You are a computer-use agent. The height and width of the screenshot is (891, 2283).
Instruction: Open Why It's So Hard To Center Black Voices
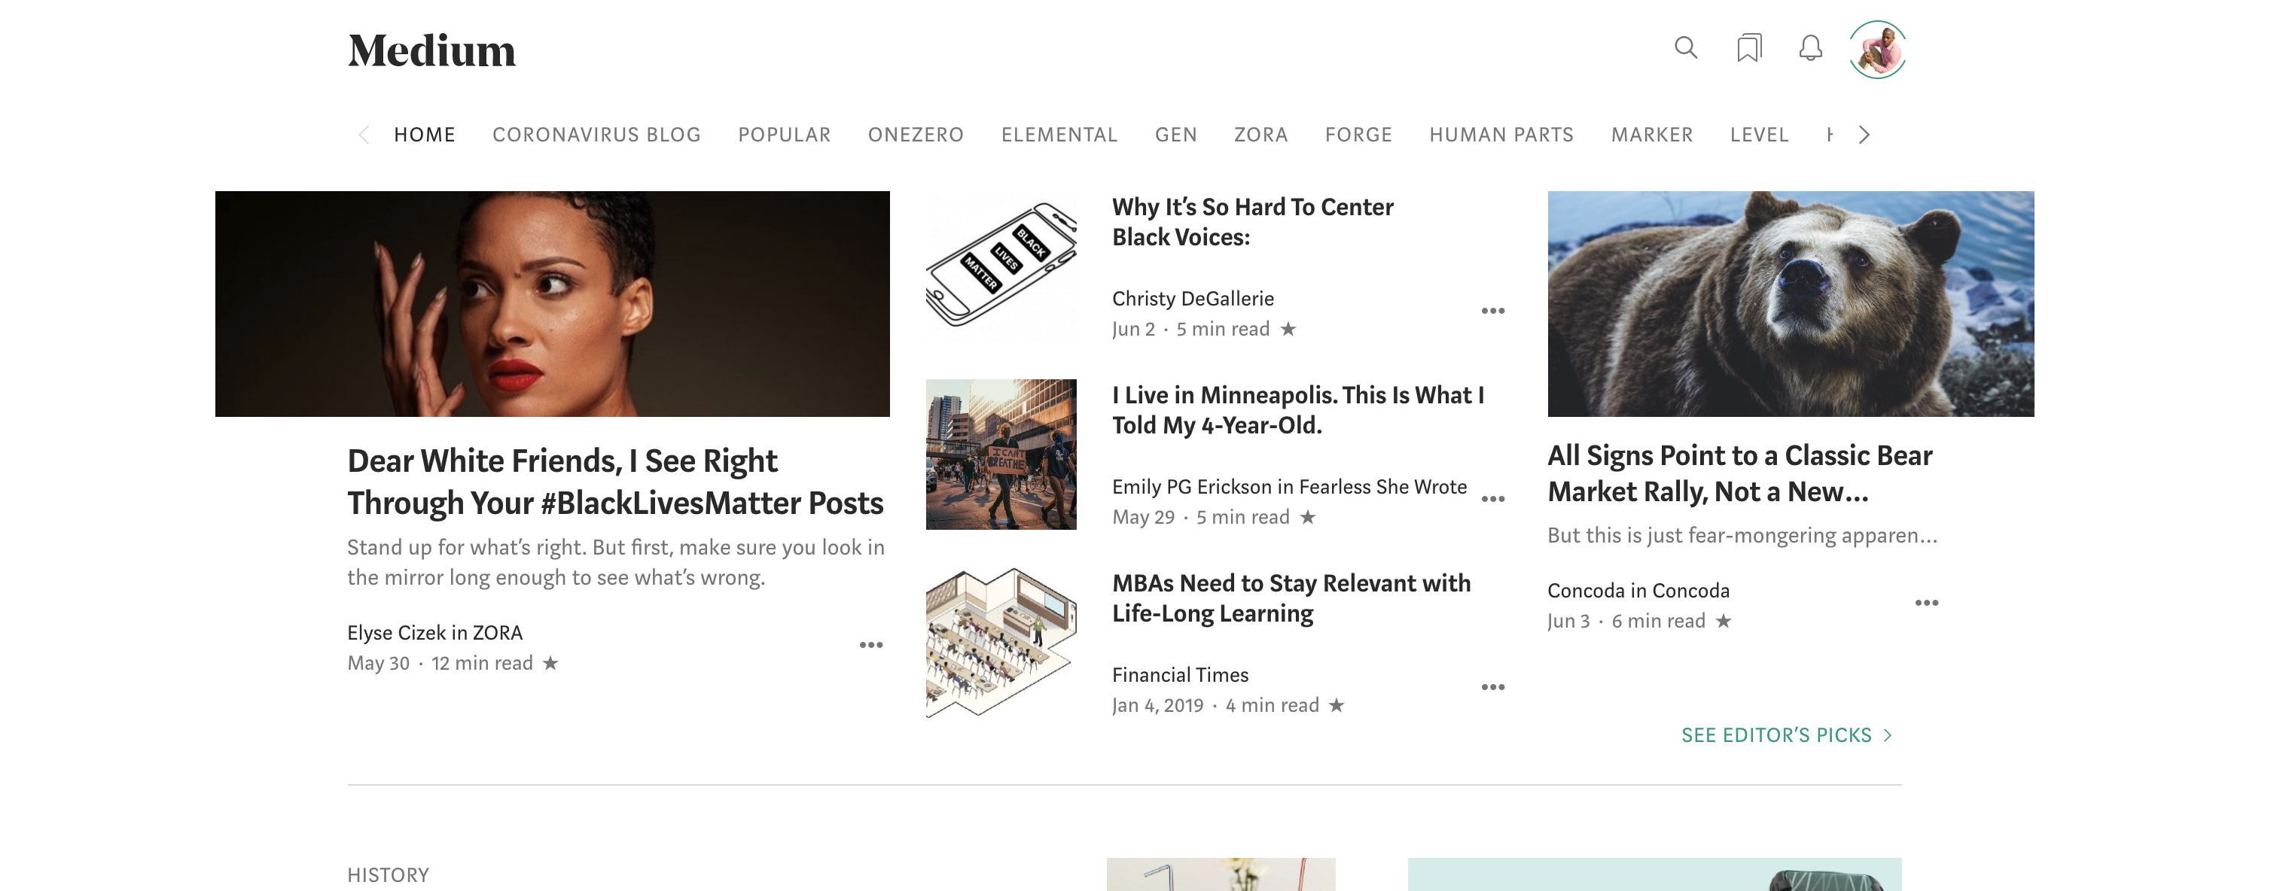point(1252,222)
